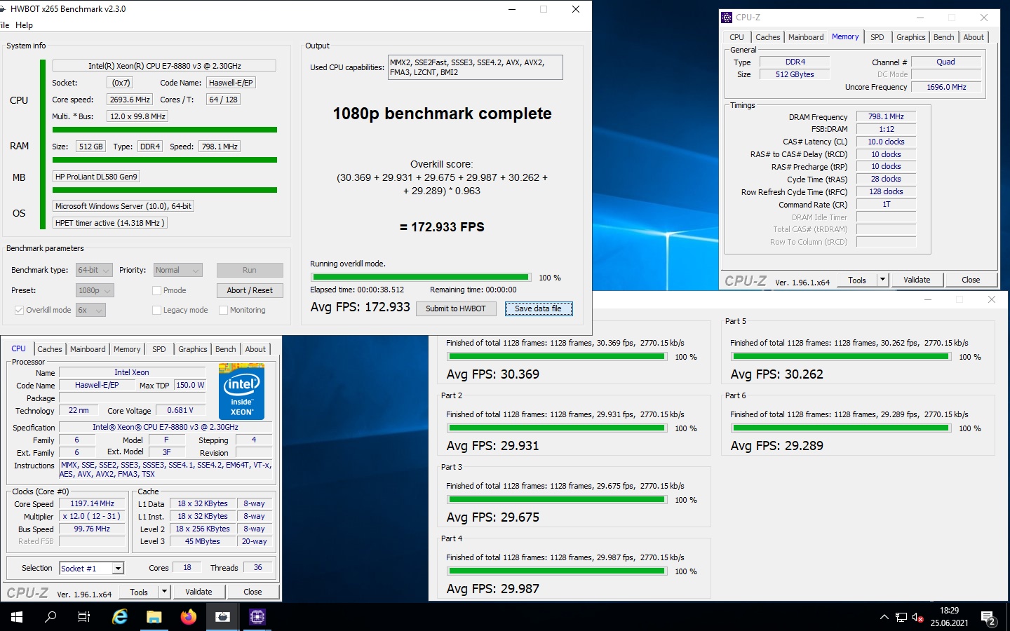Screen dimensions: 1010x631
Task: Switch to HWBOT x265 taskbar app
Action: click(222, 617)
